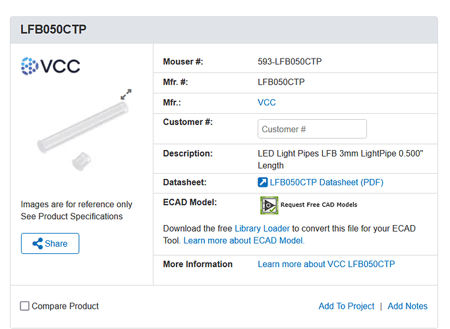Image resolution: width=450 pixels, height=329 pixels.
Task: Tick the Compare Product checkbox
Action: (x=24, y=306)
